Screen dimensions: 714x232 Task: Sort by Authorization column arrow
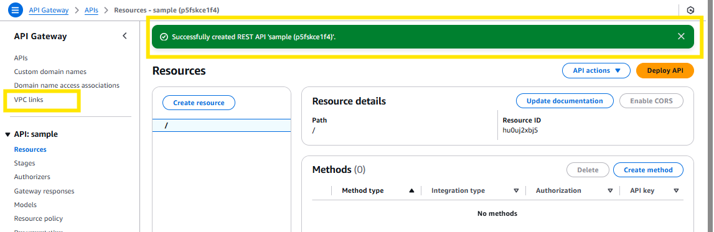(x=610, y=190)
